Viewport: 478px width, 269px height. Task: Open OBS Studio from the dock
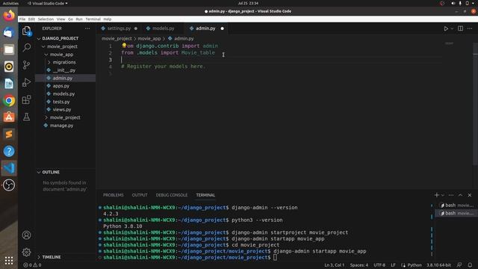[x=9, y=185]
